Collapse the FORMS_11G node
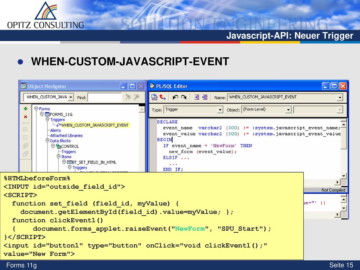Viewport: 360px width, 270px height. 42,114
